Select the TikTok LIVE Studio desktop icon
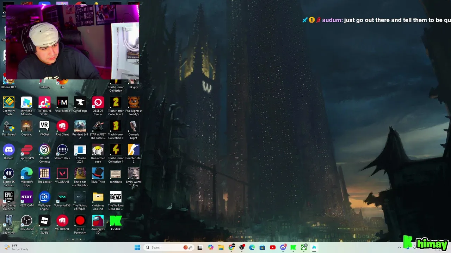This screenshot has width=451, height=253. tap(44, 106)
